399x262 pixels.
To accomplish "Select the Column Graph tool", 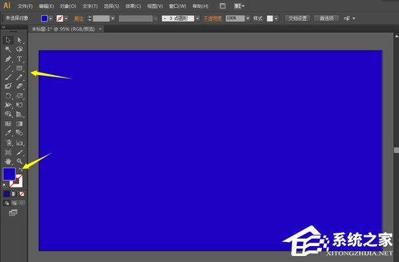I will tap(19, 143).
